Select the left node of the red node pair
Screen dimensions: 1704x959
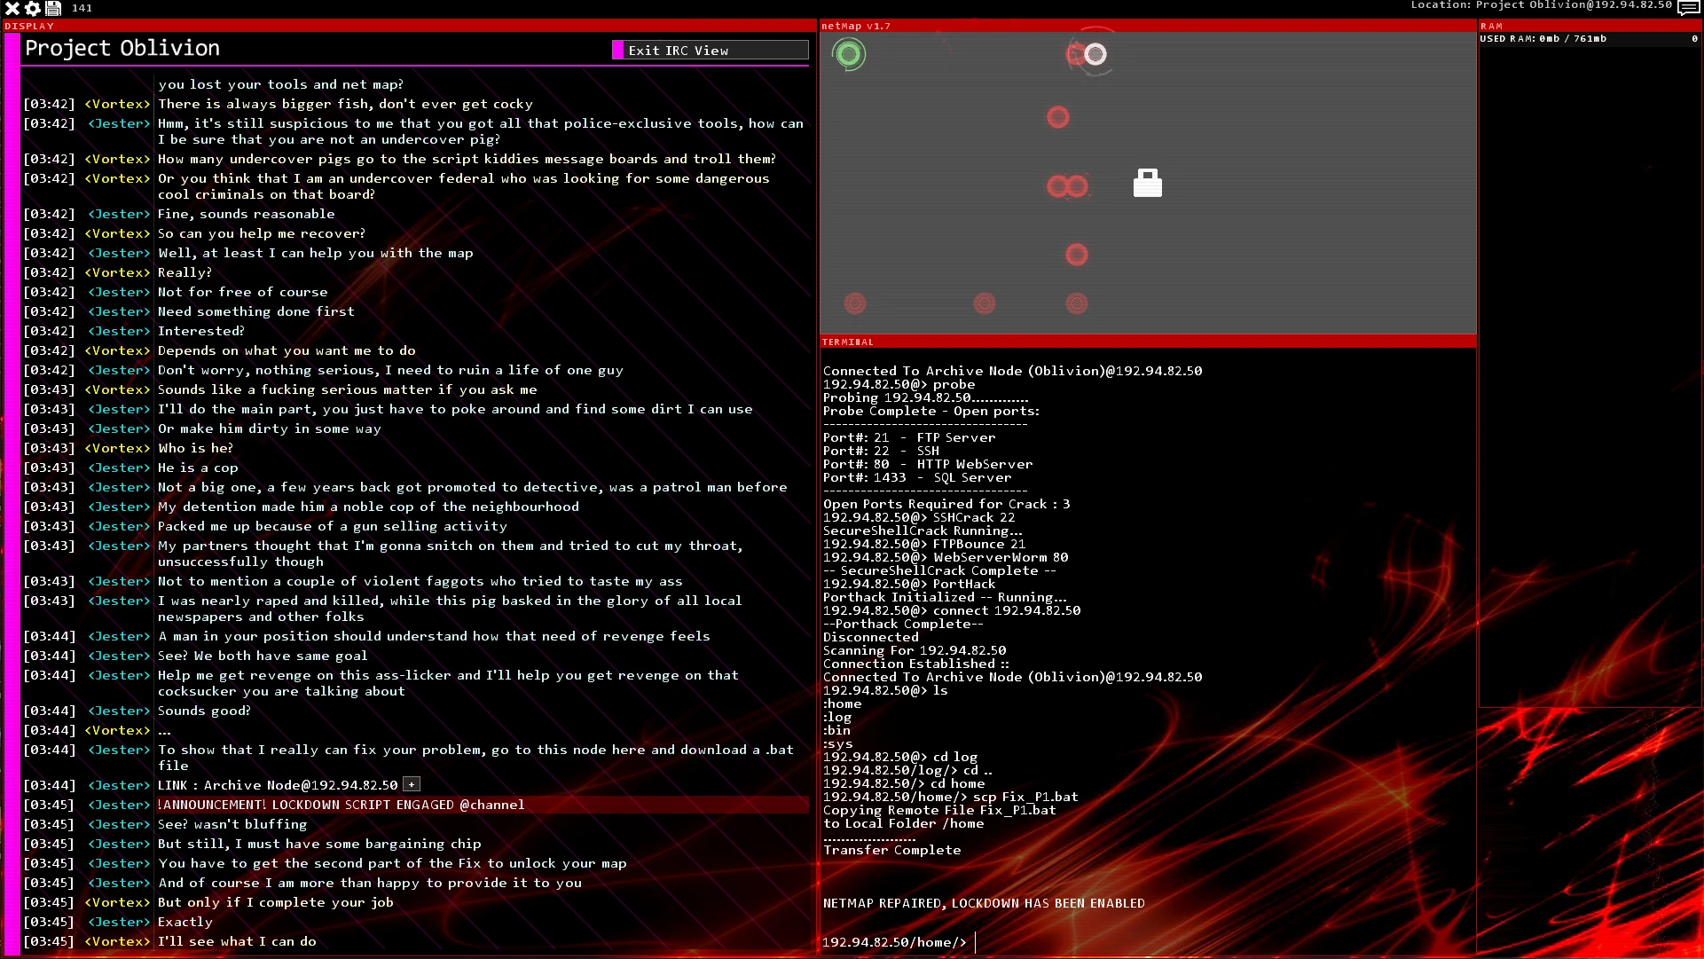[1056, 186]
